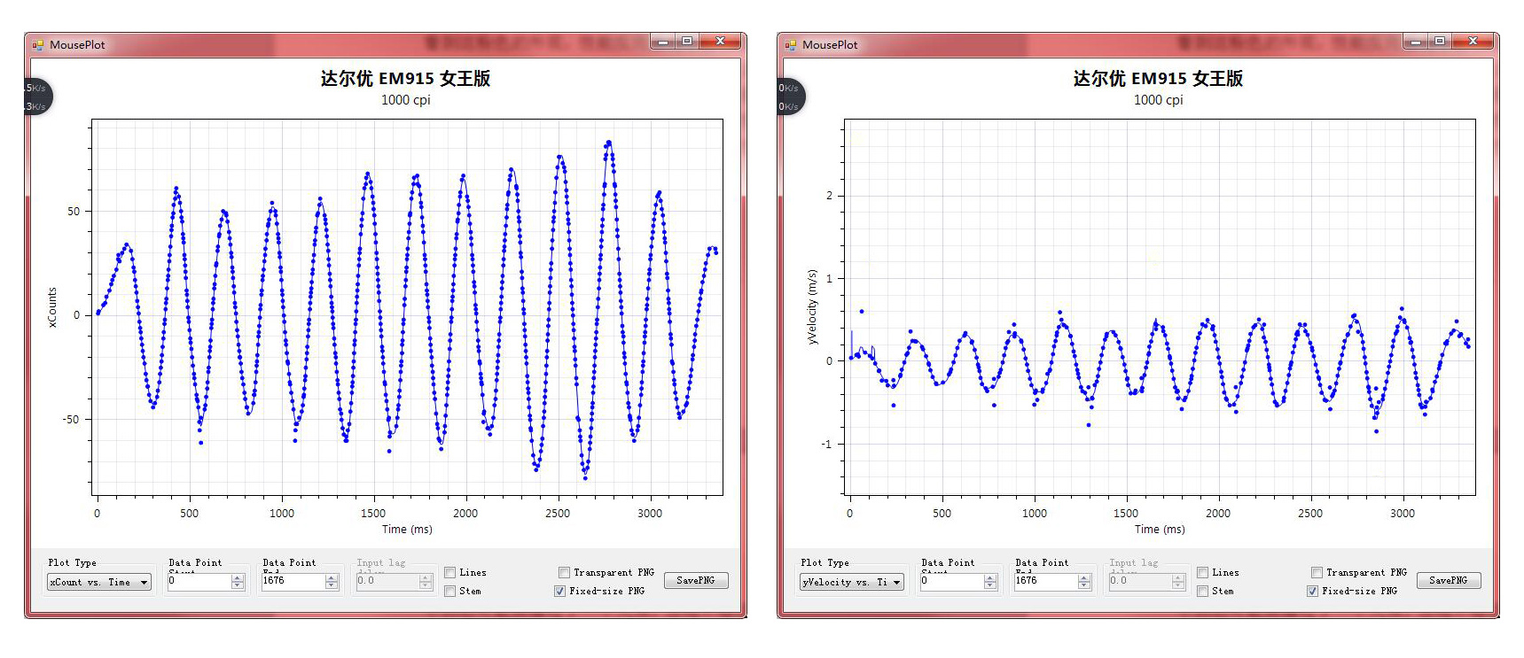Click the network speed widget in right window
This screenshot has width=1524, height=658.
[790, 97]
